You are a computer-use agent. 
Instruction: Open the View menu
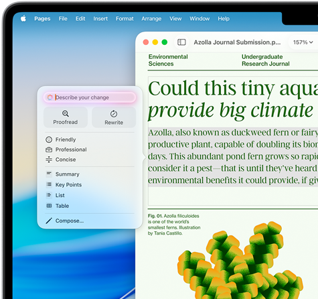(x=175, y=19)
